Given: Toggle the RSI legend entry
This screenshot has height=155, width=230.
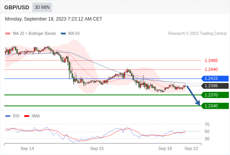Looking at the screenshot, I should coord(12,116).
